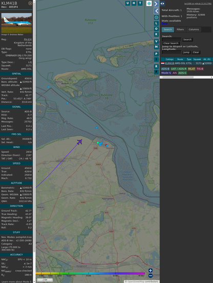This screenshot has height=283, width=213.
Task: Click the zoom in plus icon
Action: pos(151,270)
